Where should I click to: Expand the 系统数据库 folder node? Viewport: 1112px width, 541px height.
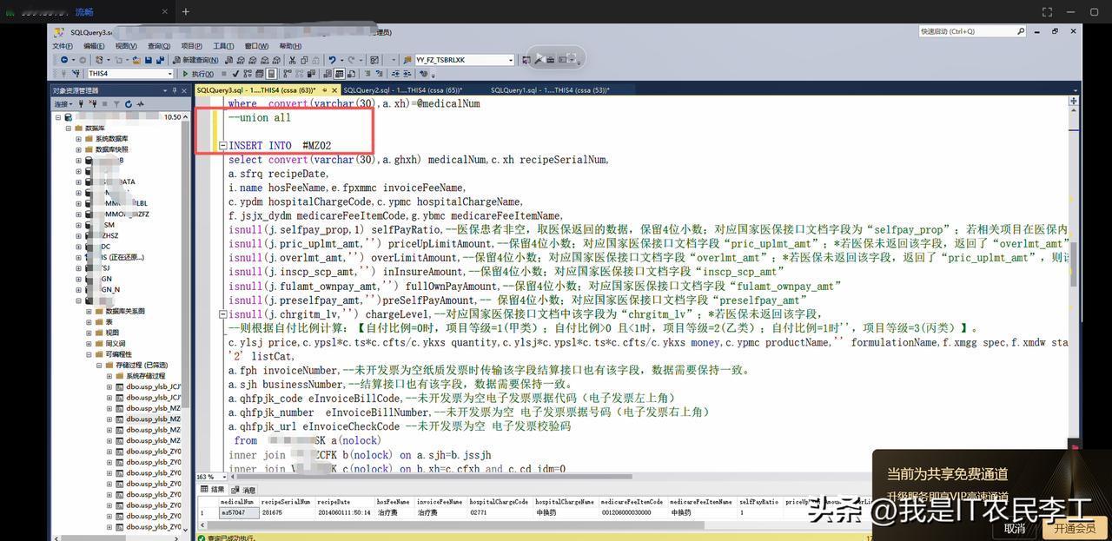[x=78, y=139]
